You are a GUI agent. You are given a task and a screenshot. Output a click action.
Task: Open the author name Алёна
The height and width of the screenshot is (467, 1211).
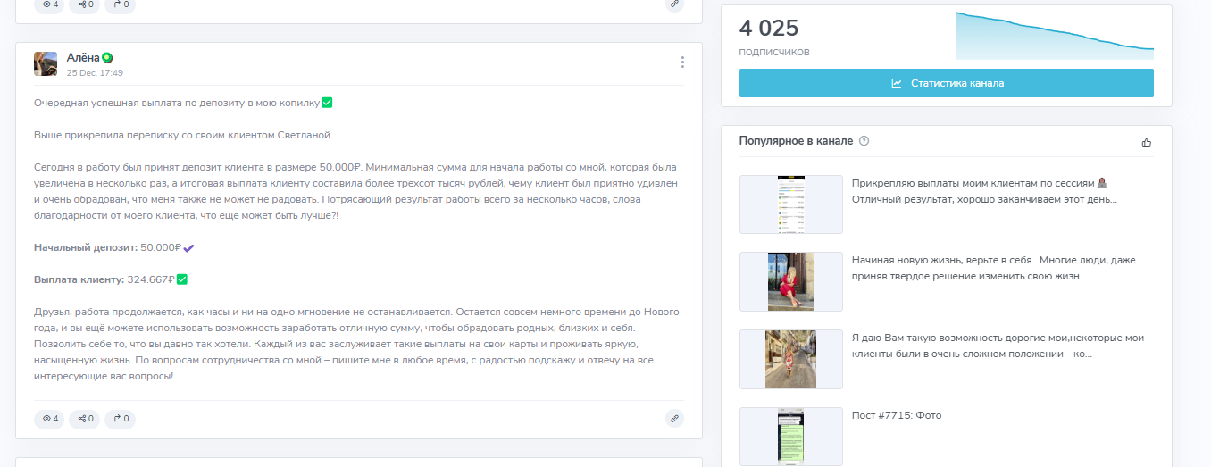tap(83, 58)
